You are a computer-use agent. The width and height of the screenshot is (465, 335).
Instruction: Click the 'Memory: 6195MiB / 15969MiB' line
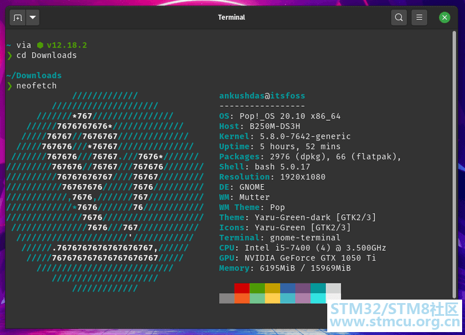pyautogui.click(x=285, y=268)
